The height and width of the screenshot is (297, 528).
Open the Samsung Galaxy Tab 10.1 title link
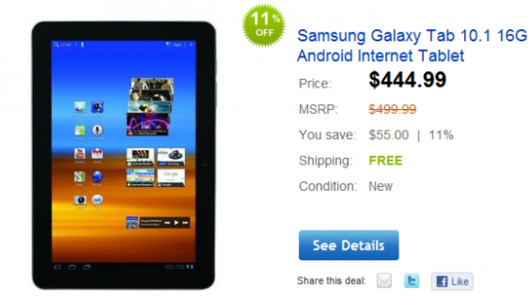[x=412, y=46]
